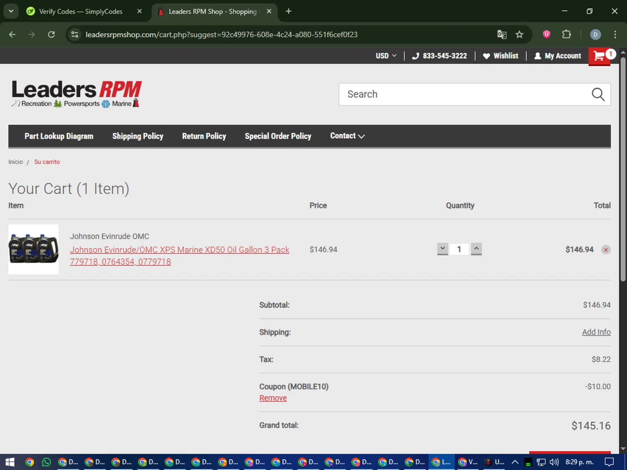Screen dimensions: 627x470
Task: Expand the Contact dropdown menu
Action: pos(347,136)
